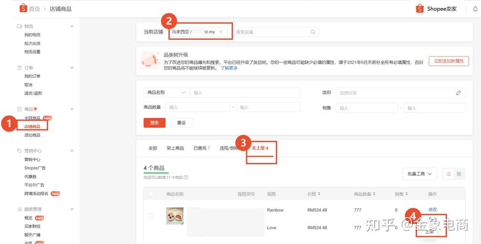
Task: Open 物流设置 in the sidebar
Action: point(32,52)
